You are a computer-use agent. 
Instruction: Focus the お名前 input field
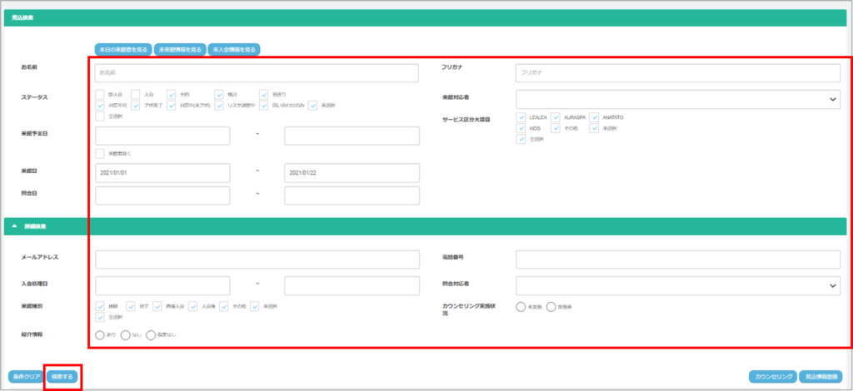click(257, 73)
